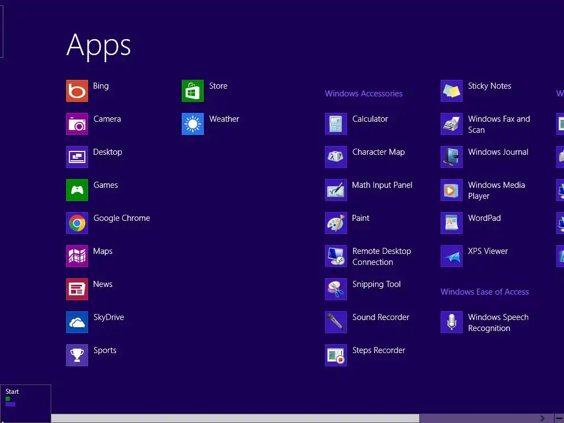Click the horizontal scrollbar thumb
The width and height of the screenshot is (564, 423).
coord(235,419)
